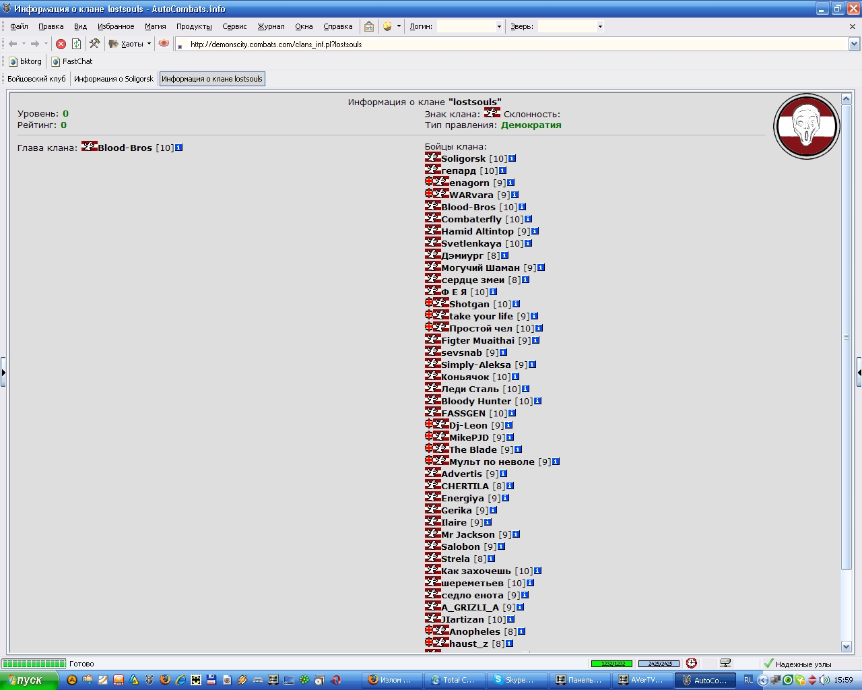Open the bktorg bookmark
Viewport: 862px width, 690px height.
pyautogui.click(x=26, y=61)
